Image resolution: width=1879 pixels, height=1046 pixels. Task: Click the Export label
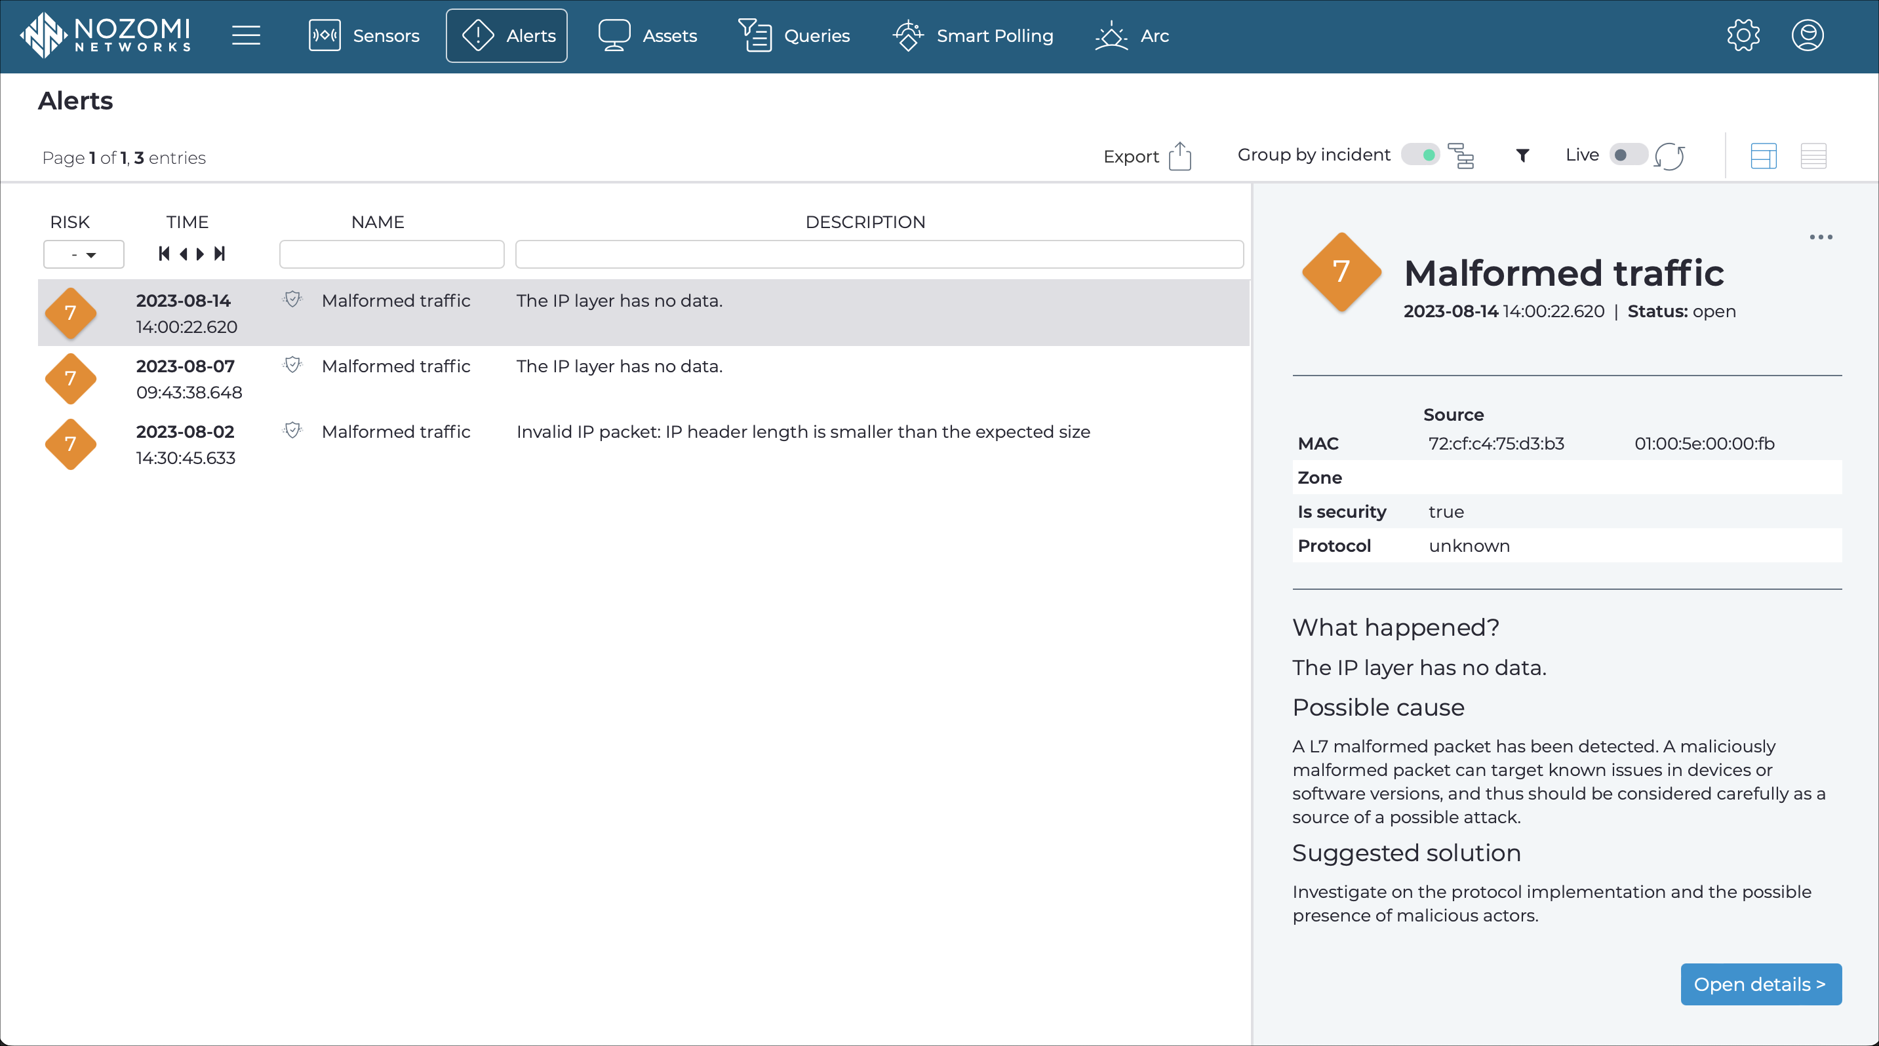click(x=1130, y=157)
